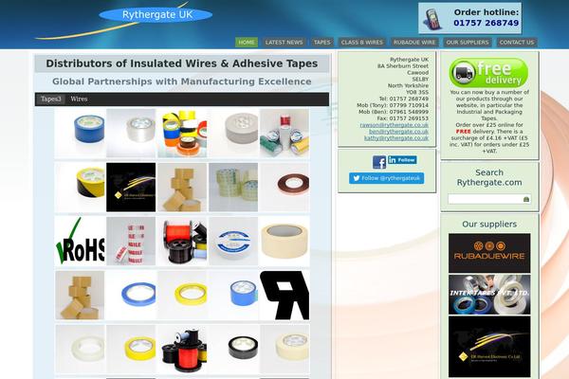Open the black and gold supplier banner in sidebar
569x379 pixels.
point(489,347)
